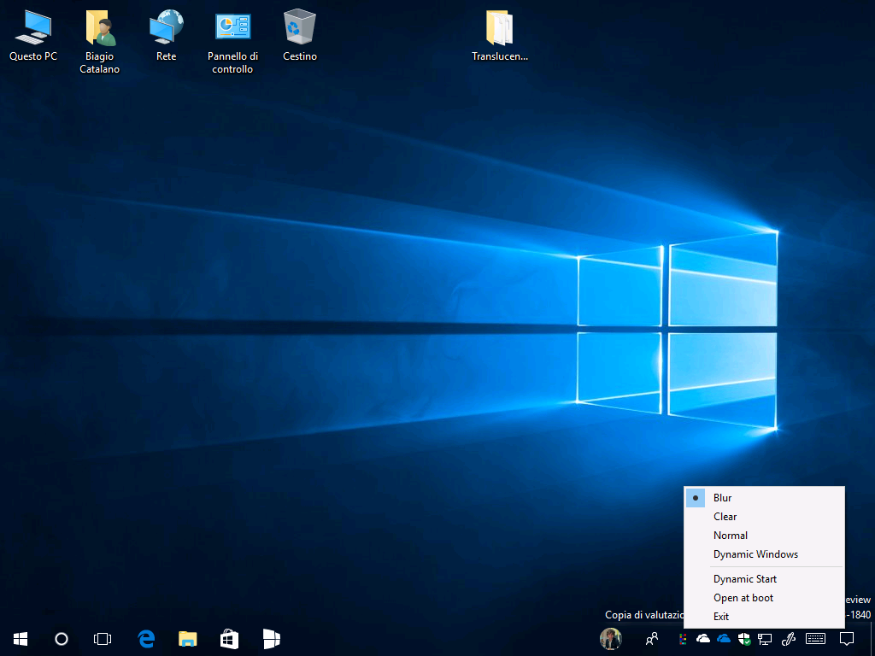Select the Questo PC desktop icon
875x656 pixels.
pos(33,34)
